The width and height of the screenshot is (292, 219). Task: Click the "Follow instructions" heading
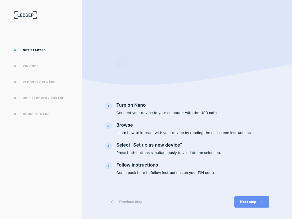[137, 165]
